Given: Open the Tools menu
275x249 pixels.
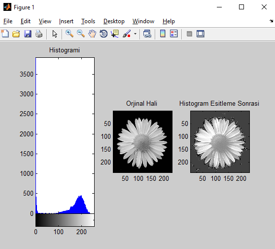Looking at the screenshot, I should [x=88, y=21].
